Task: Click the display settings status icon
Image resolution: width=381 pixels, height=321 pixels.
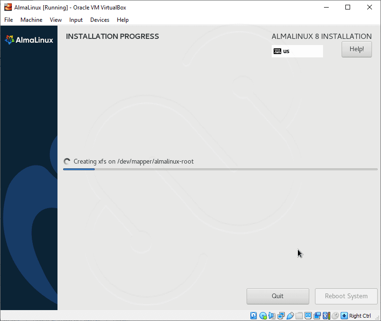Action: pos(308,316)
